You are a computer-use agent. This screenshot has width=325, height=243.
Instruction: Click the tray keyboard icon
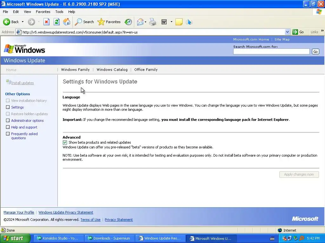pyautogui.click(x=272, y=239)
